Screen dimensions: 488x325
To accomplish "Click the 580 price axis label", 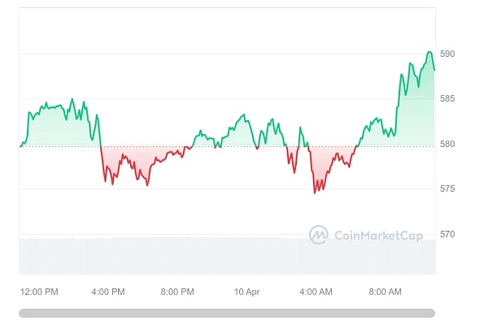I will pyautogui.click(x=447, y=145).
